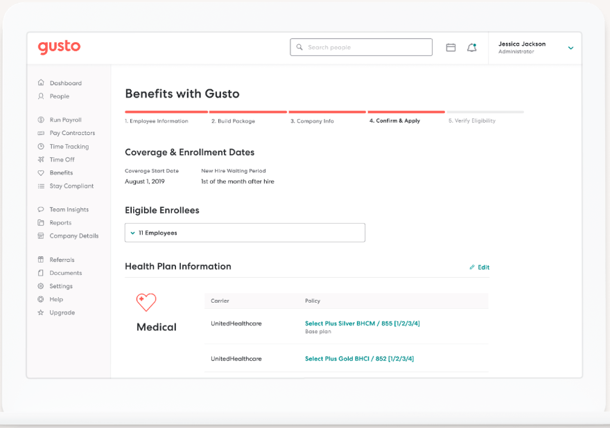Click the '1st of the month after hire' value
The image size is (610, 428).
(238, 181)
